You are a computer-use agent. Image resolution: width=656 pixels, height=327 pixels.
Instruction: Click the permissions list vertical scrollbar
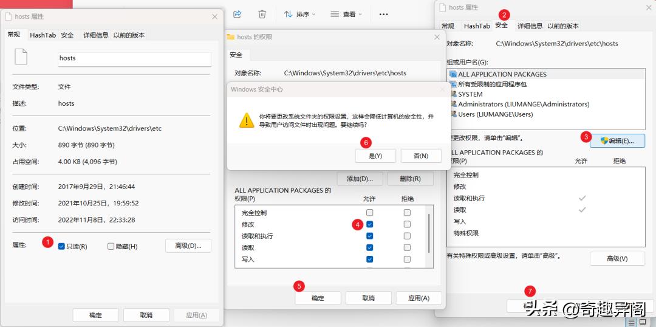click(x=428, y=233)
